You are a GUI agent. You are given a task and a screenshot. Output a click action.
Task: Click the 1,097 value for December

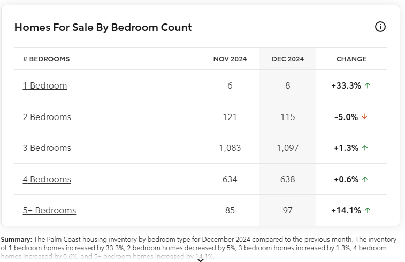(x=288, y=148)
